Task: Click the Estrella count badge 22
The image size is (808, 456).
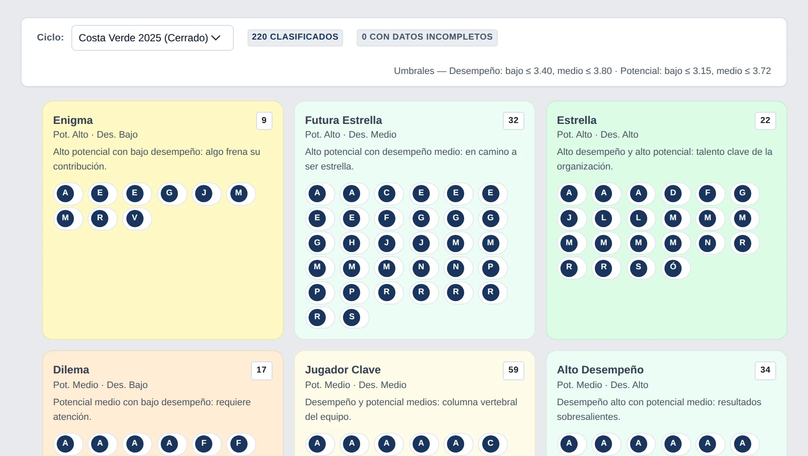Action: 765,120
